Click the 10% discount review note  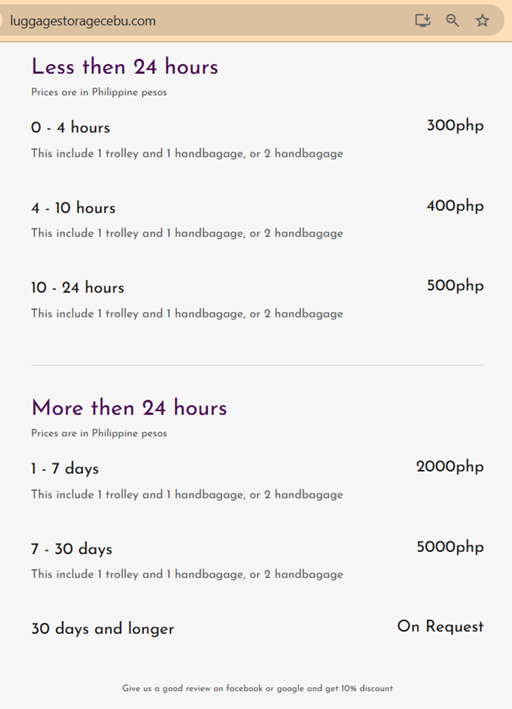pos(257,688)
